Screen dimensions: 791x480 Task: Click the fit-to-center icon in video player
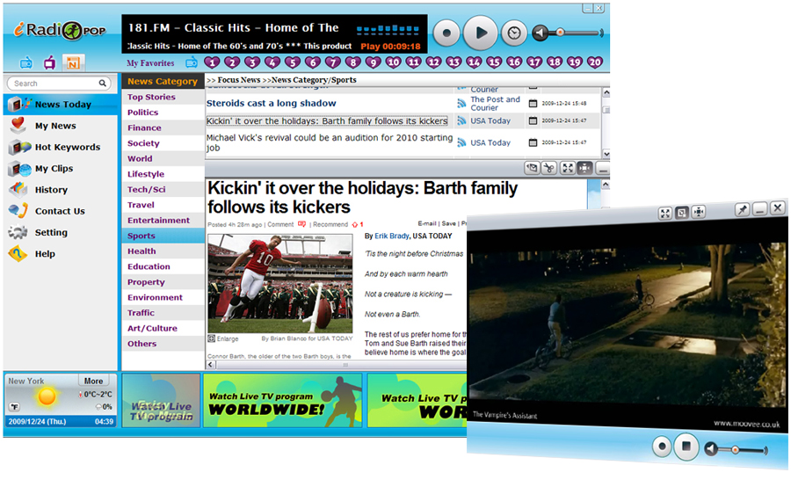point(698,212)
